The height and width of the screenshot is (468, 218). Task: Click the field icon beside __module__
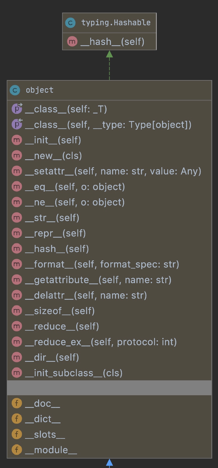(x=17, y=450)
